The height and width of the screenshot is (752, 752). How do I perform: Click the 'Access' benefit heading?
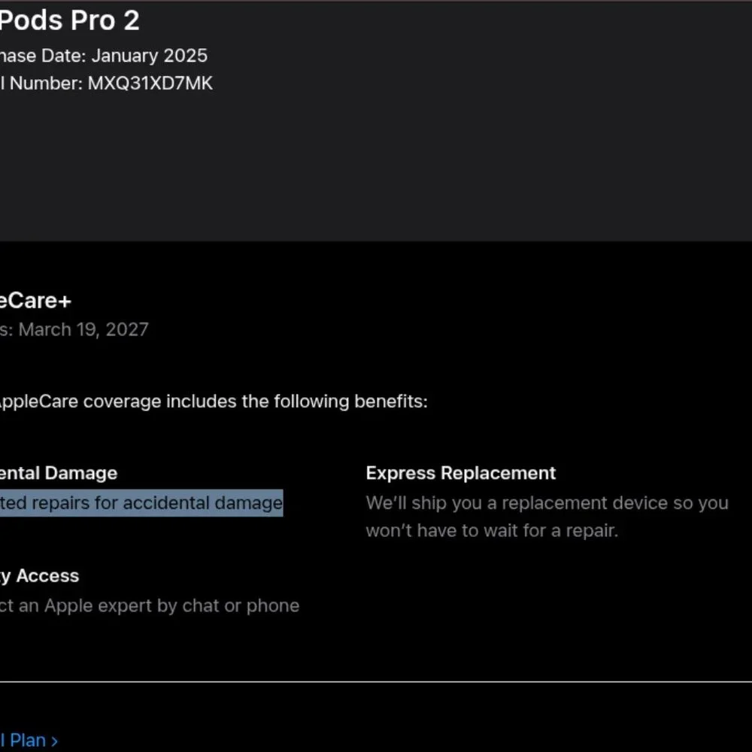(x=47, y=576)
